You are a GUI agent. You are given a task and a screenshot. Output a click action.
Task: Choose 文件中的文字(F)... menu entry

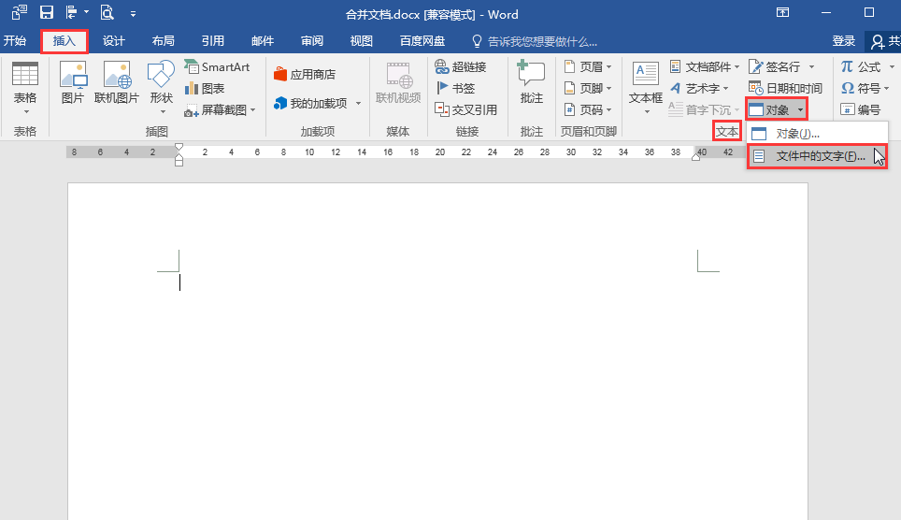[817, 156]
